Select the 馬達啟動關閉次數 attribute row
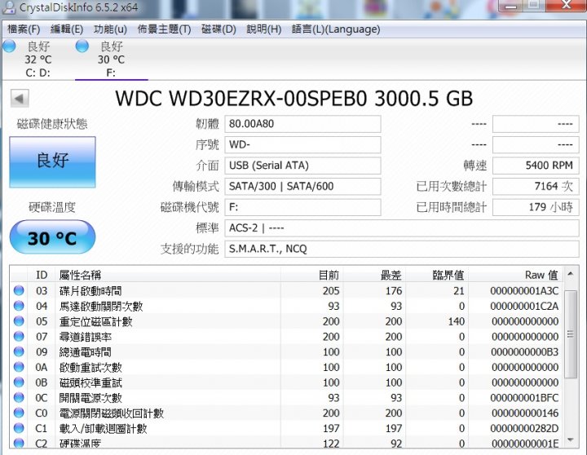The image size is (587, 455). 287,306
